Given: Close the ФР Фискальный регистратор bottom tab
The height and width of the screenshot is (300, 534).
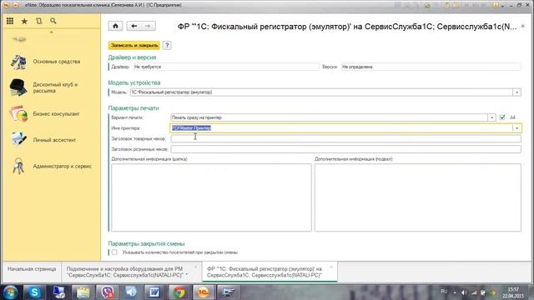Looking at the screenshot, I should (x=331, y=267).
